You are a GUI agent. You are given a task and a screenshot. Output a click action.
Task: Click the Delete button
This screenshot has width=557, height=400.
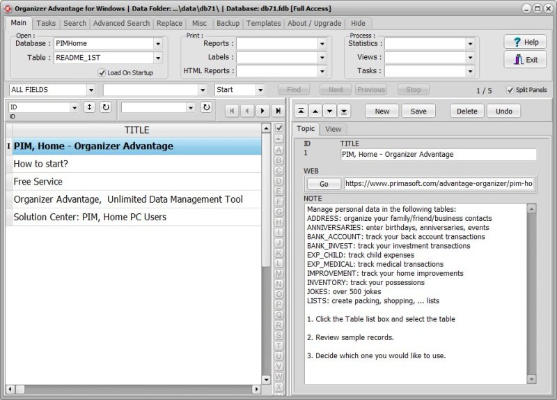[467, 111]
